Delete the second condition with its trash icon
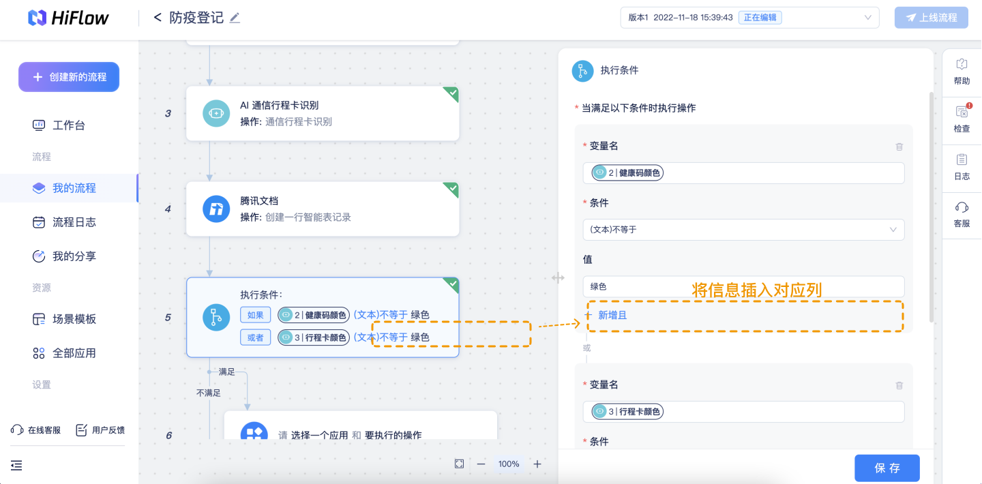 coord(899,385)
